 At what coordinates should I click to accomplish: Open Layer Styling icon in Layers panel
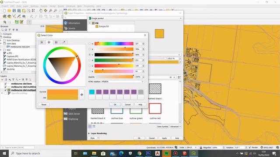[3, 79]
